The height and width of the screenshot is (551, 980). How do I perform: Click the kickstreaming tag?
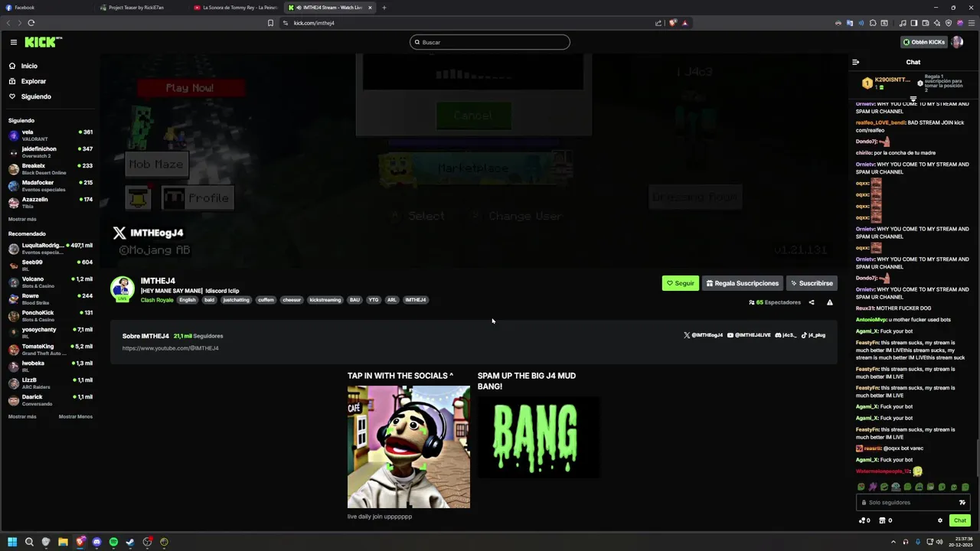[325, 300]
